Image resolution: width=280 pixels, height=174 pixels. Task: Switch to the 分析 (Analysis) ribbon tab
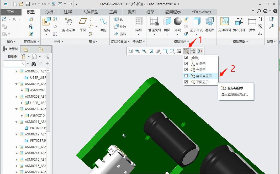[x=49, y=12]
